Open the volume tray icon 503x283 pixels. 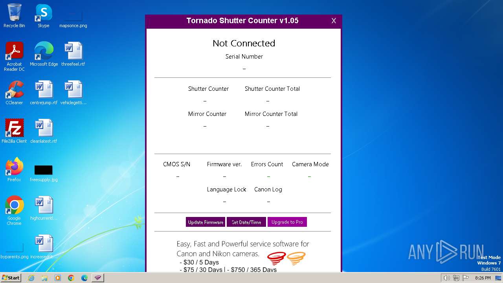click(x=446, y=278)
